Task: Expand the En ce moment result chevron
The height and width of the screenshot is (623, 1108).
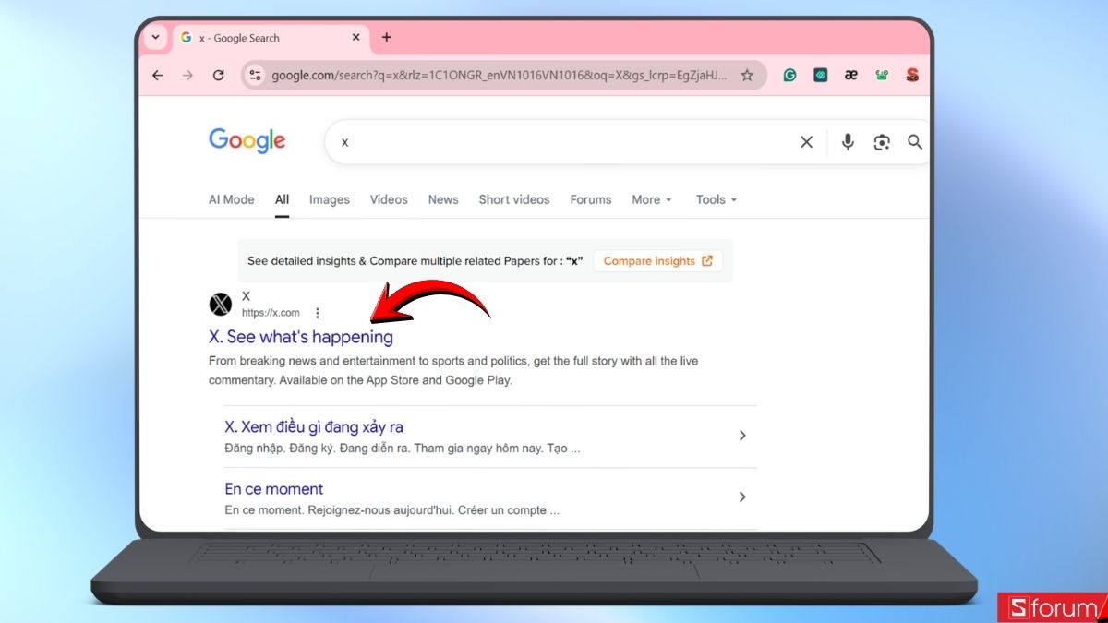Action: click(x=742, y=497)
